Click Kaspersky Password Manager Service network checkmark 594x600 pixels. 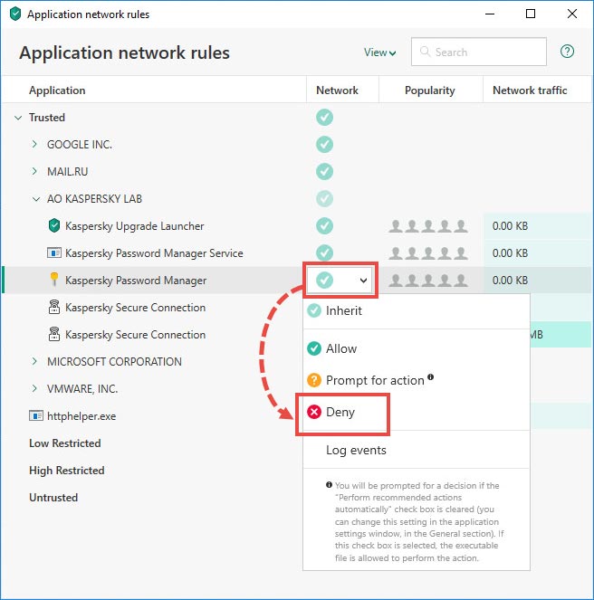[x=324, y=252]
